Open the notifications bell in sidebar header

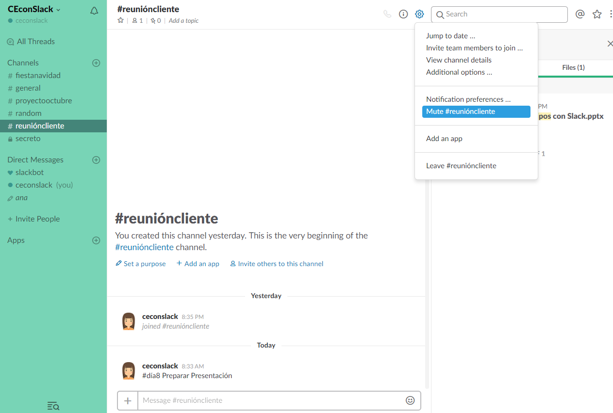pos(94,11)
